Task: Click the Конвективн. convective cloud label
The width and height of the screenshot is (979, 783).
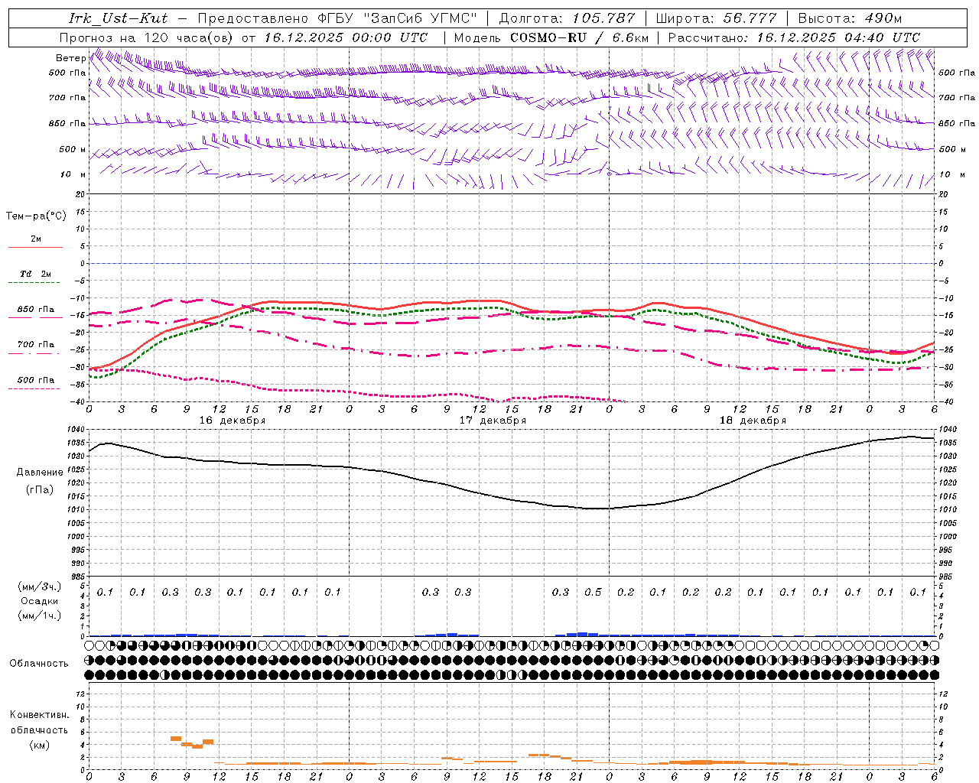Action: pyautogui.click(x=39, y=715)
